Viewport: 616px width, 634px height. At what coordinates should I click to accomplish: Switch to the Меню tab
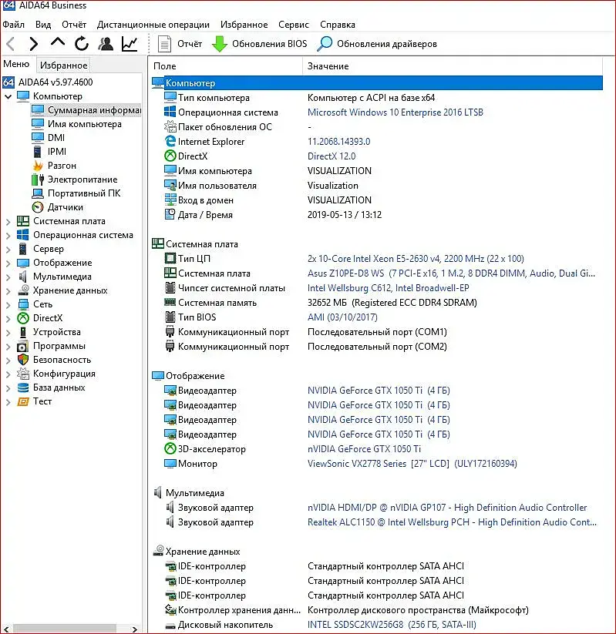16,64
